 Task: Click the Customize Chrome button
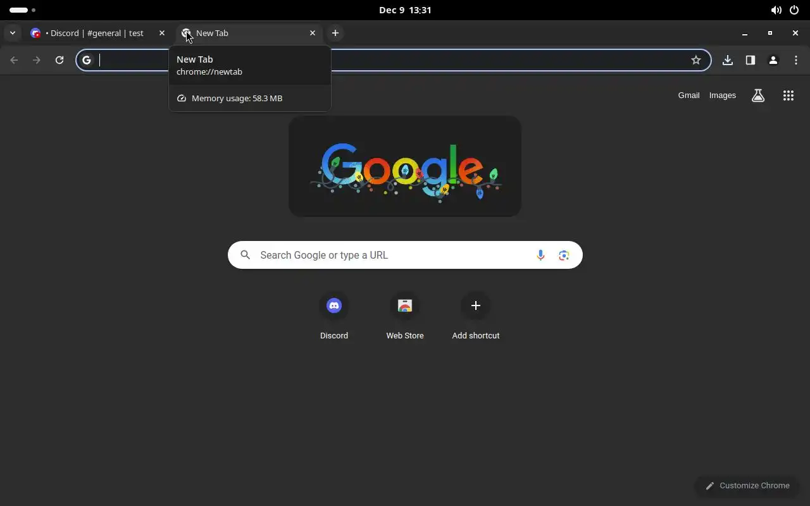click(x=747, y=486)
